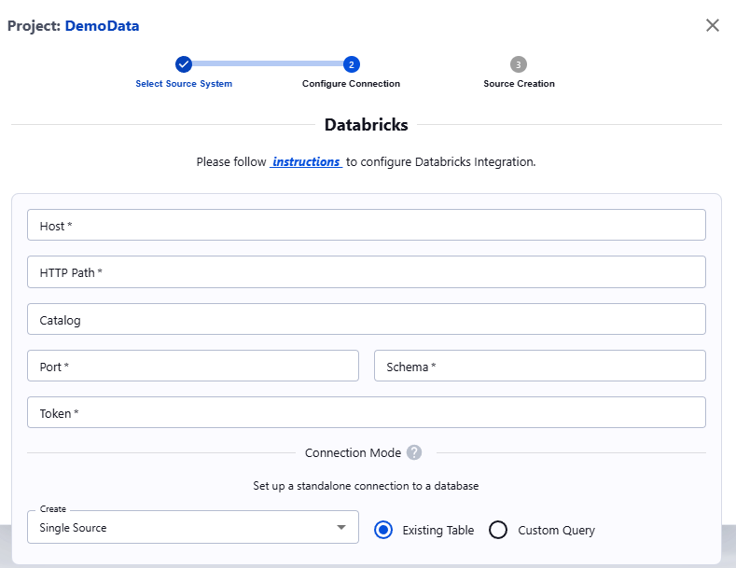The height and width of the screenshot is (568, 736).
Task: Select the Existing Table radio button
Action: (x=382, y=530)
